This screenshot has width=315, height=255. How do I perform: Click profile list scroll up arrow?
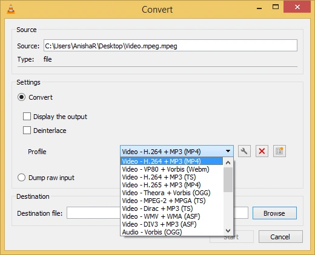click(x=228, y=163)
